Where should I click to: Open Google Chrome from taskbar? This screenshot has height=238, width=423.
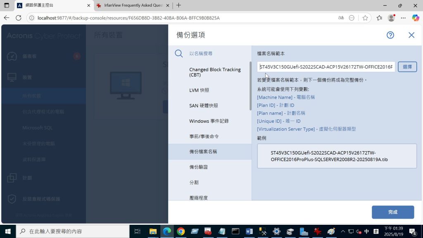[181, 231]
